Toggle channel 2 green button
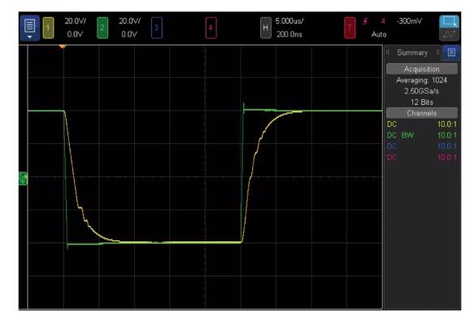 [102, 28]
